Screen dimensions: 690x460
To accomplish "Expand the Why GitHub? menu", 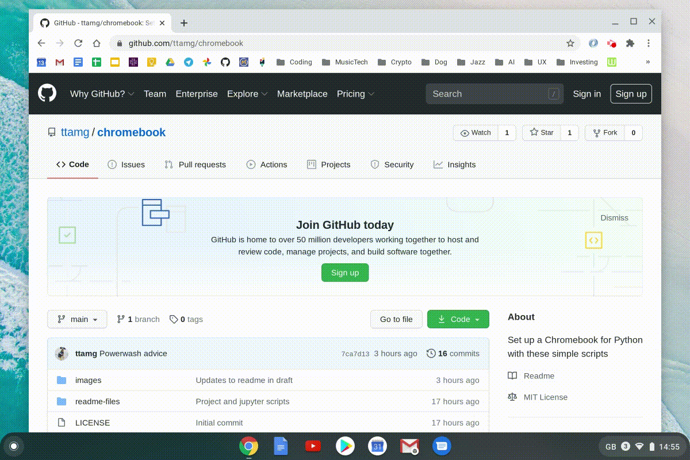I will (x=102, y=94).
